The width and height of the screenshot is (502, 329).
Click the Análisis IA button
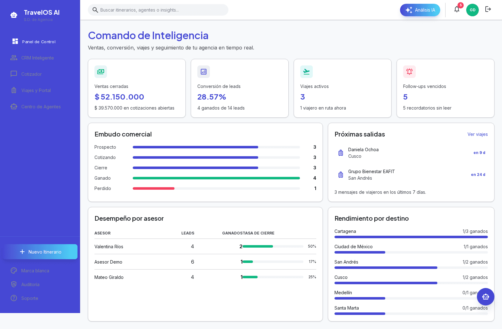420,10
